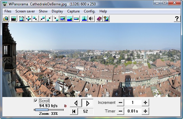Click the image with control bar icon
The height and width of the screenshot is (119, 183).
pos(63,19)
